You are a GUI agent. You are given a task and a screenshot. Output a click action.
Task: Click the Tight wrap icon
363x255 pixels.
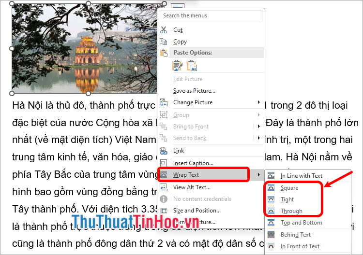[x=271, y=199]
